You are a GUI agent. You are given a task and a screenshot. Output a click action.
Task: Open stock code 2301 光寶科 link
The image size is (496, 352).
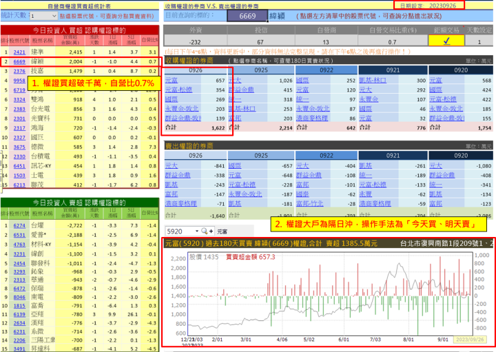pyautogui.click(x=19, y=118)
